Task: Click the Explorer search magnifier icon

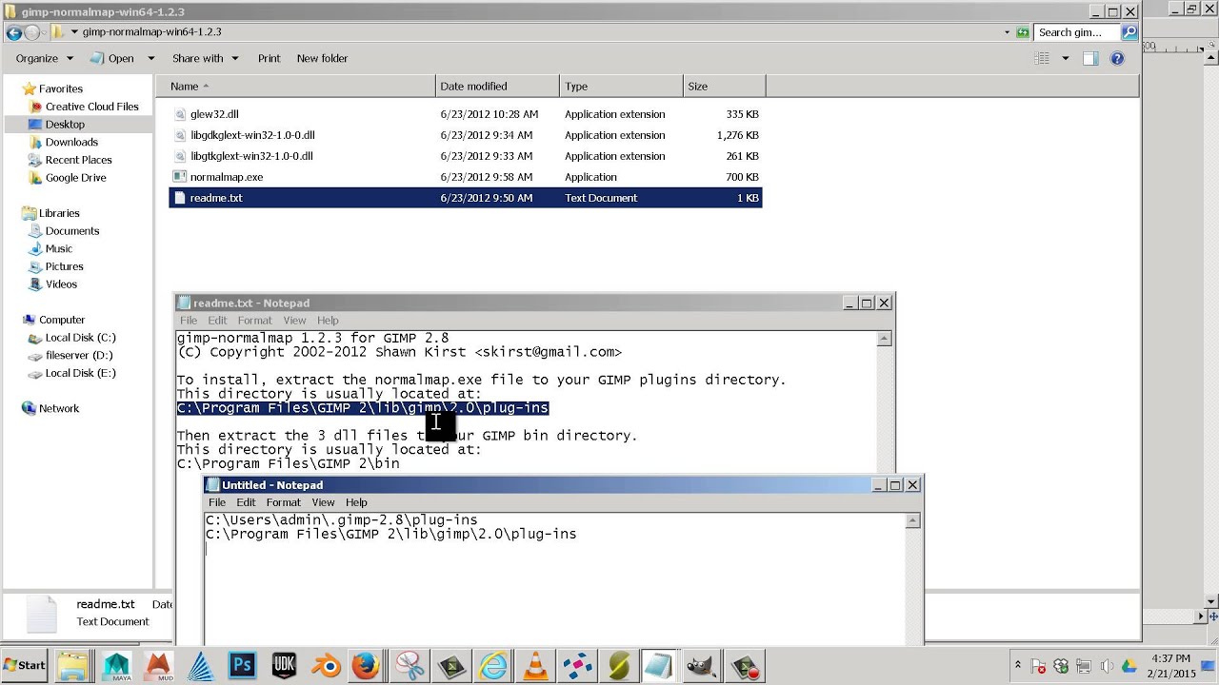Action: [x=1129, y=32]
